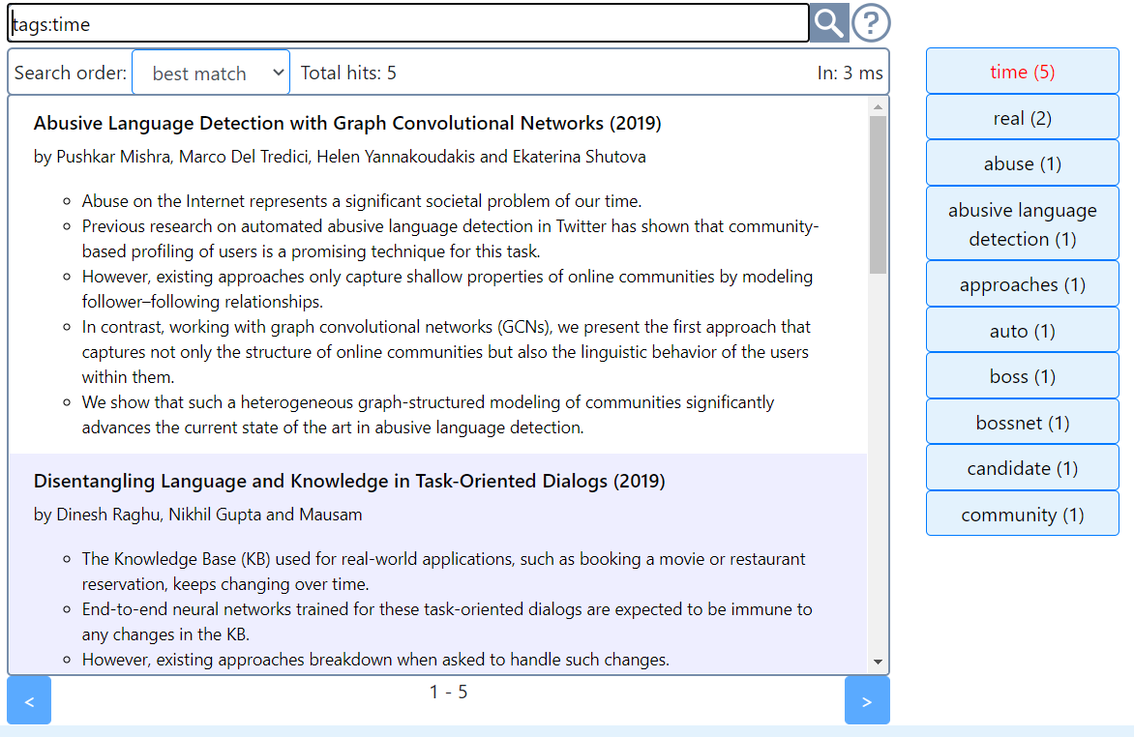Click bullet 'However, existing approaches breakdown'
This screenshot has height=737, width=1134.
pyautogui.click(x=375, y=659)
